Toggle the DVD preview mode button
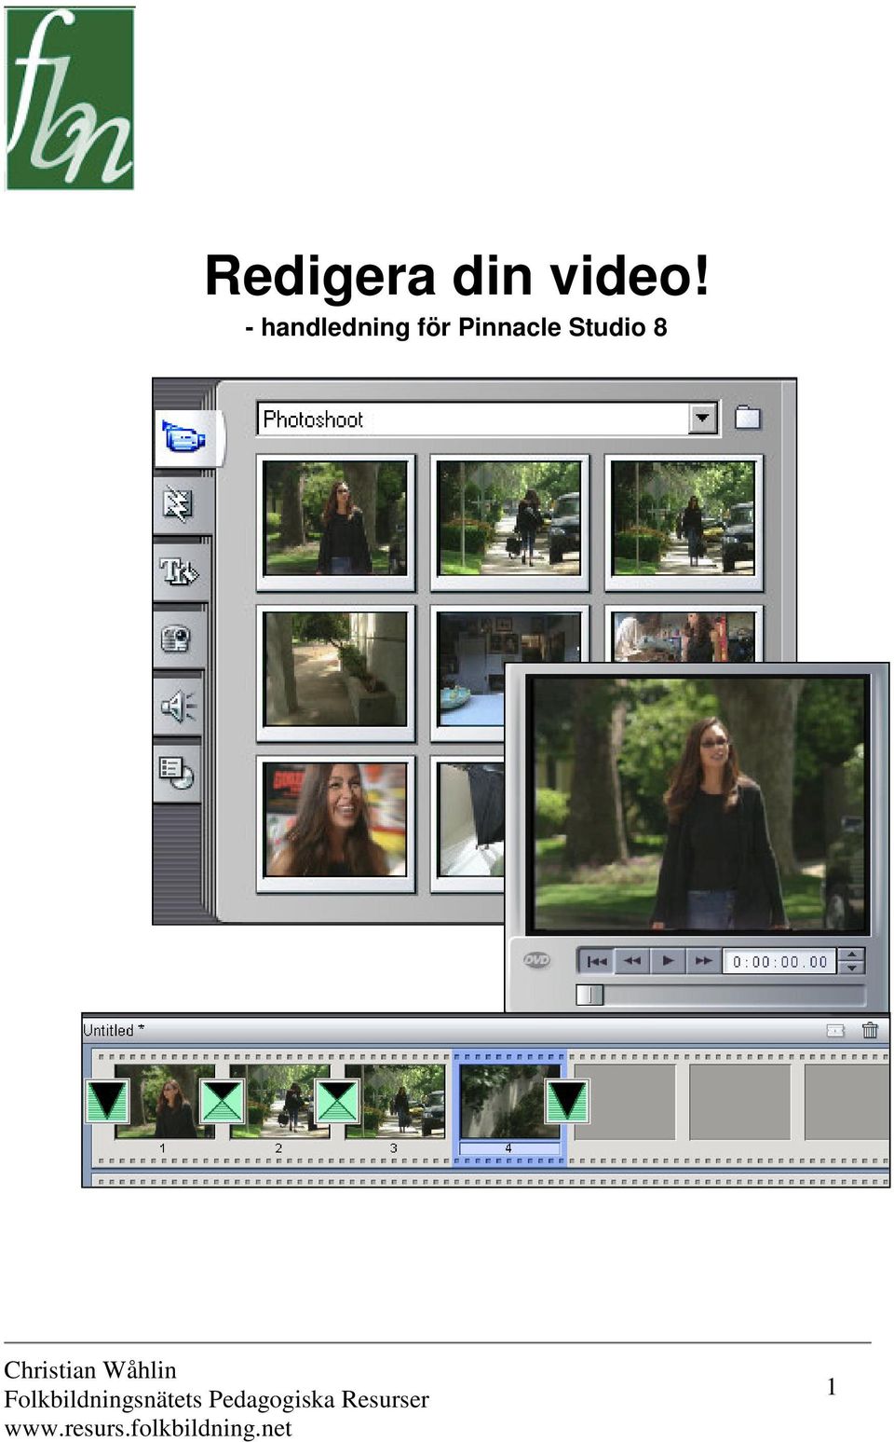894x1442 pixels. (536, 960)
